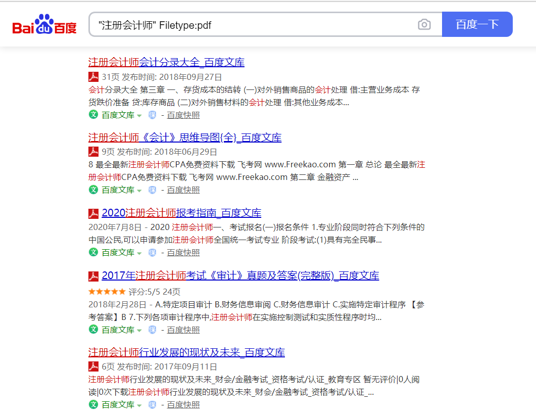The image size is (536, 416).
Task: Click text 6页 发布时间: 2017年09月11日
Action: click(160, 367)
